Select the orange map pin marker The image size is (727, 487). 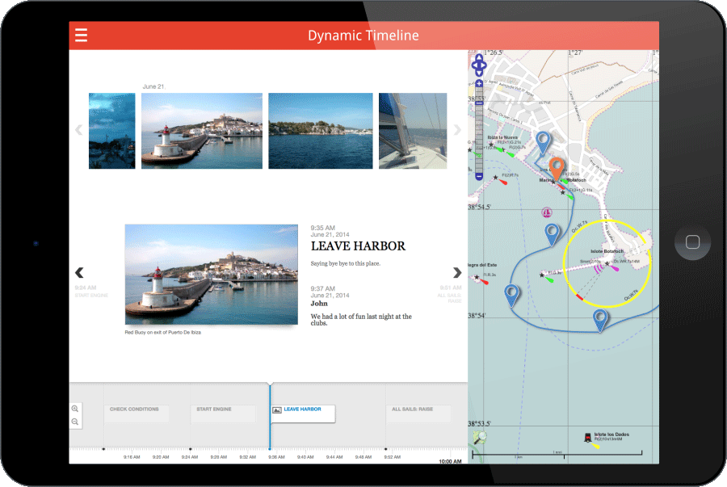tap(557, 168)
